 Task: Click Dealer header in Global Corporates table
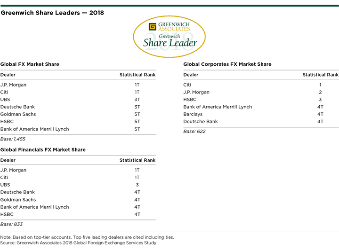(191, 75)
